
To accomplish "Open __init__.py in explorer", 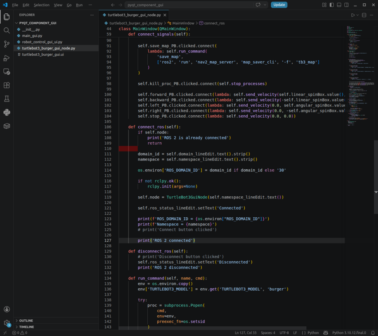I will click(56, 29).
